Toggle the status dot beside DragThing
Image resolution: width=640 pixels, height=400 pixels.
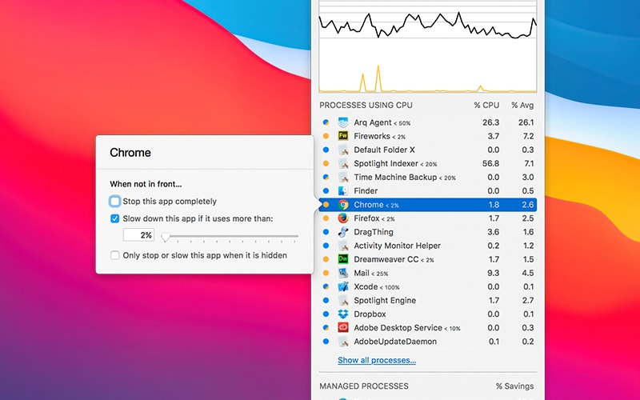point(326,232)
